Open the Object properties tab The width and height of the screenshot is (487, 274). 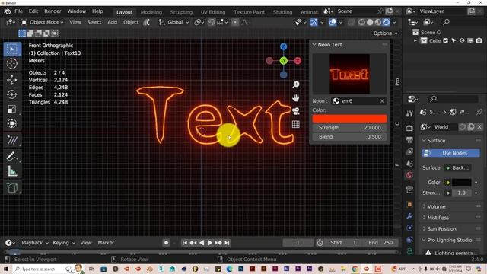[409, 205]
